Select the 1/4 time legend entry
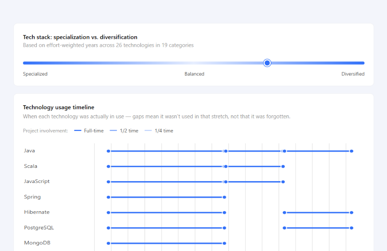The height and width of the screenshot is (251, 387). tap(159, 131)
